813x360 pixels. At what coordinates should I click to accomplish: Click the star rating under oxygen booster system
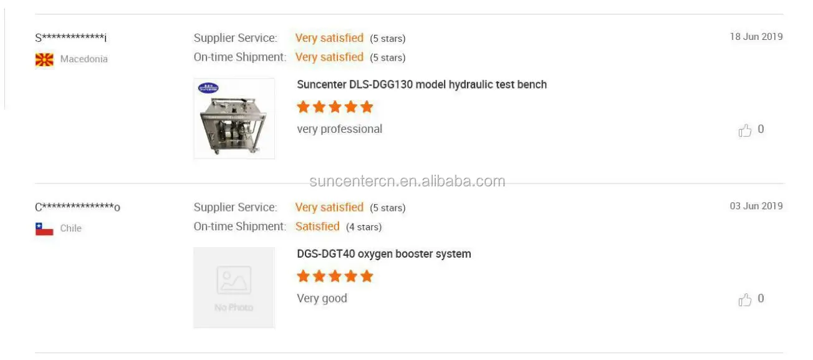335,276
